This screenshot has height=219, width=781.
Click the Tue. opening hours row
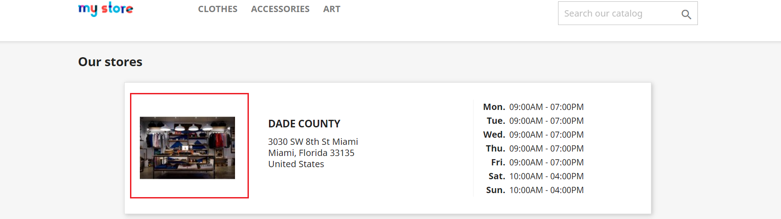pyautogui.click(x=535, y=121)
